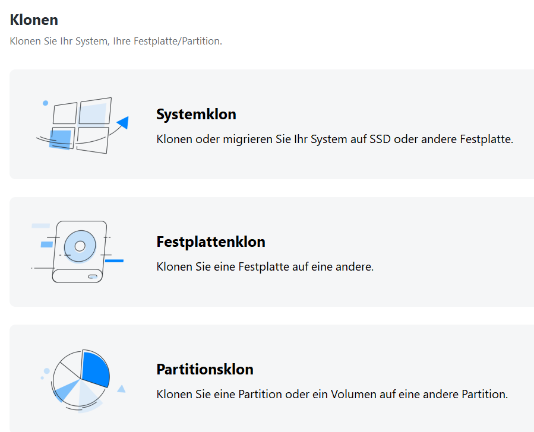Screen dimensions: 534x432
Task: Click the Systemklon Windows logo icon
Action: [x=80, y=125]
